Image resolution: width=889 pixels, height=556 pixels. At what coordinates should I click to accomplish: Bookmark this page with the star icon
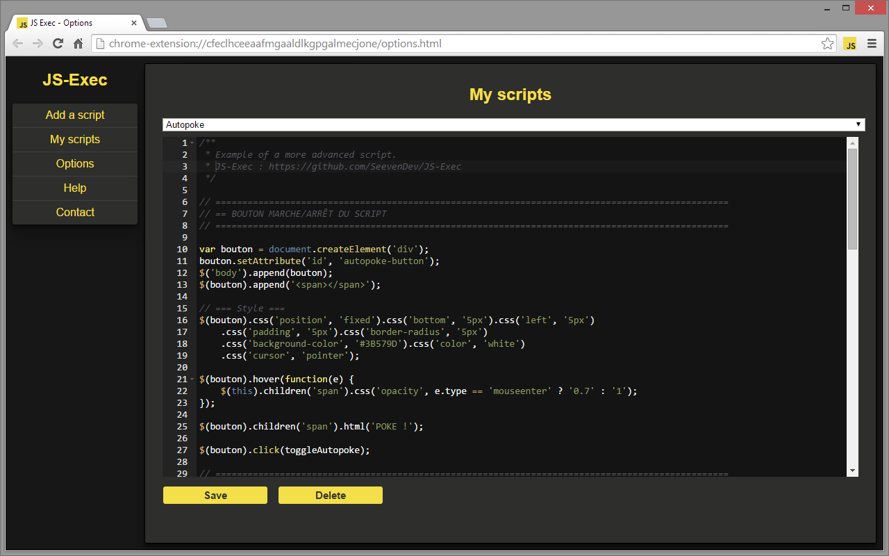[827, 44]
